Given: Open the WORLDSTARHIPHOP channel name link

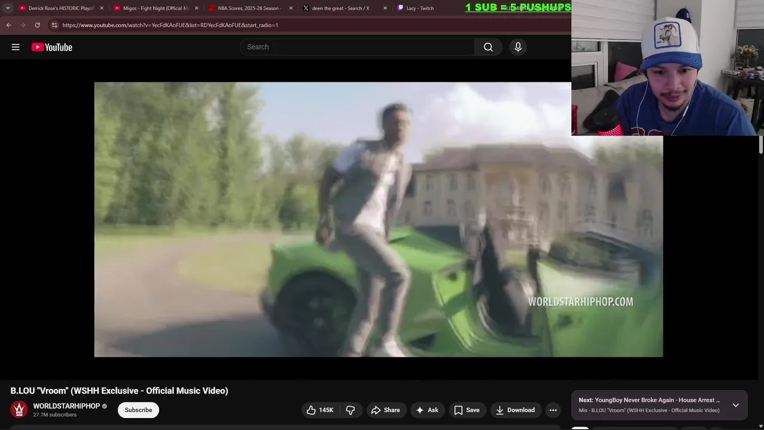Looking at the screenshot, I should point(66,406).
